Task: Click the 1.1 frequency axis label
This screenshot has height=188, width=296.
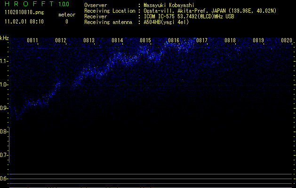Action: pos(4,61)
